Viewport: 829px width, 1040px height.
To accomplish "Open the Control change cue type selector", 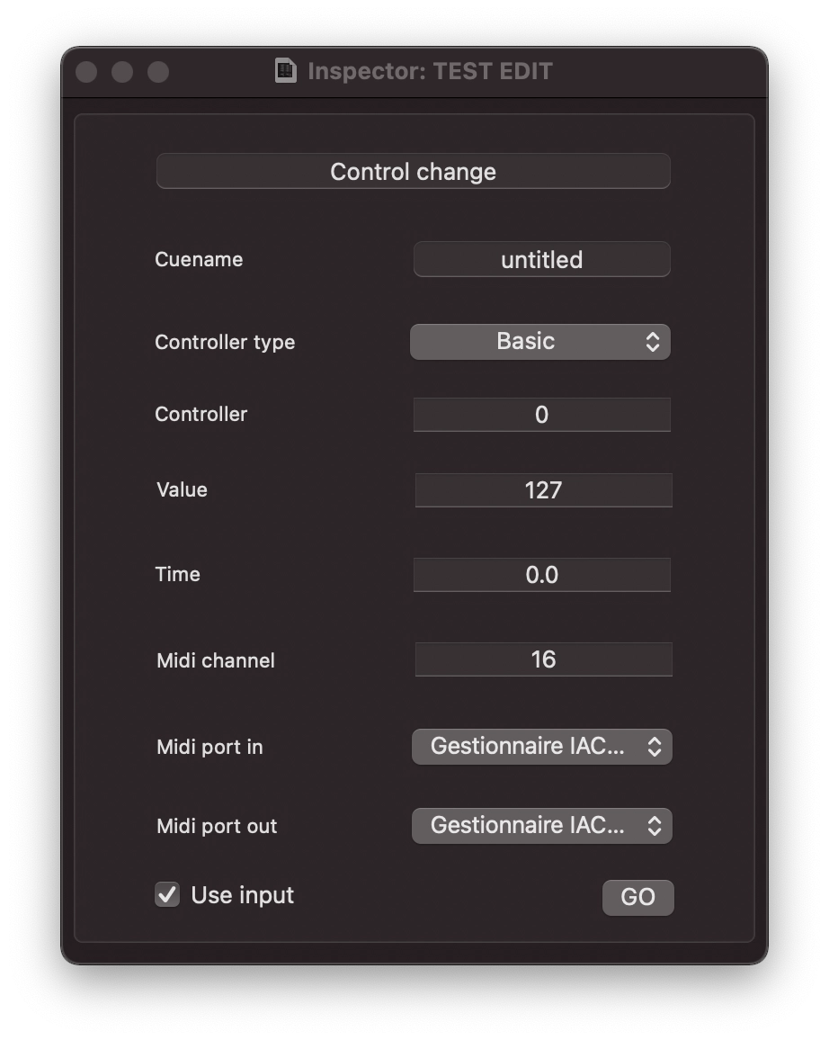I will click(x=414, y=172).
